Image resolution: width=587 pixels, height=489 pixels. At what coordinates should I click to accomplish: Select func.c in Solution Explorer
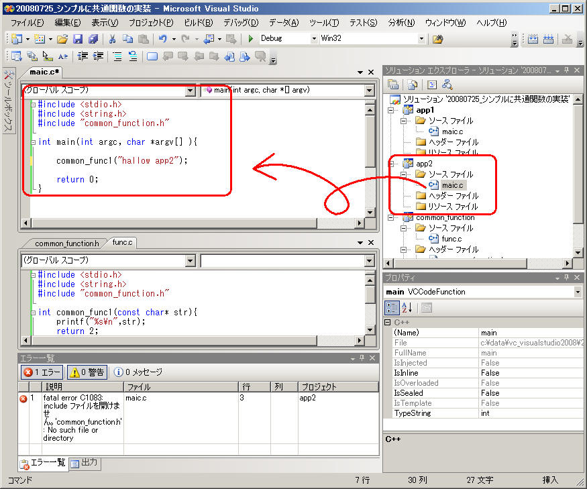451,239
